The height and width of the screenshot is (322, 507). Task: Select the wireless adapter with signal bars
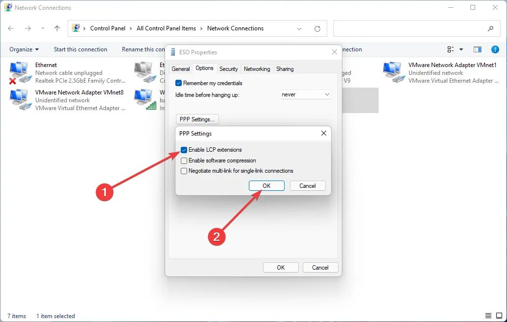pyautogui.click(x=145, y=100)
